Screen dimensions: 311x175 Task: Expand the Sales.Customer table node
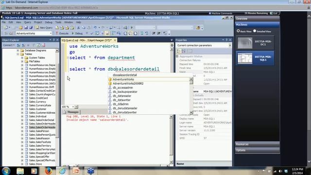click(22, 109)
